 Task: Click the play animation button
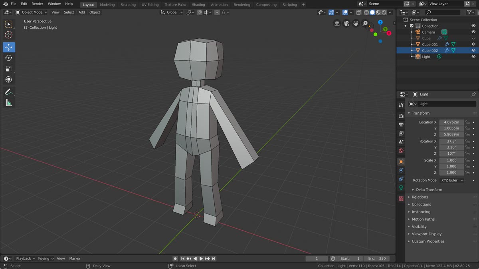click(x=201, y=259)
